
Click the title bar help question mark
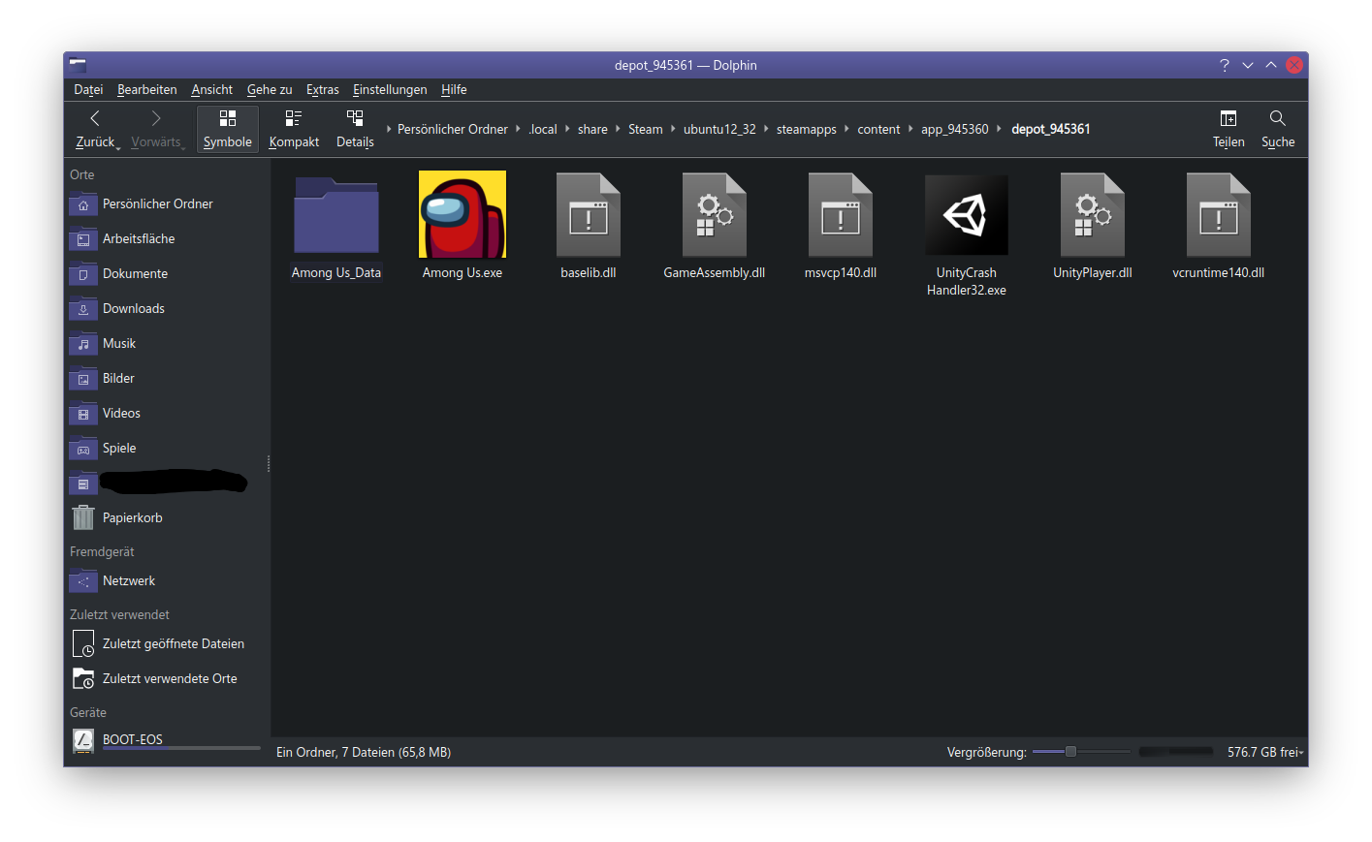coord(1225,65)
